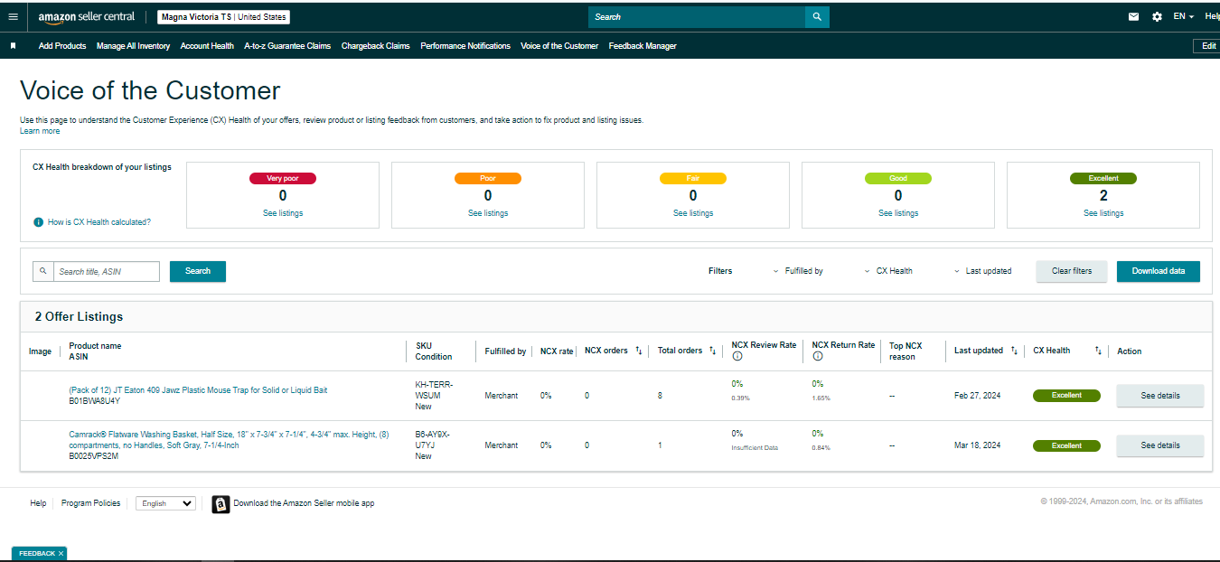This screenshot has width=1220, height=562.
Task: Open A-to-z Guarantee Claims
Action: (x=287, y=46)
